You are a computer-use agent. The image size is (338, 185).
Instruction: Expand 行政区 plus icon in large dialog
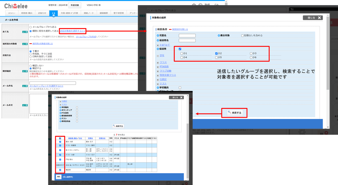click(158, 79)
